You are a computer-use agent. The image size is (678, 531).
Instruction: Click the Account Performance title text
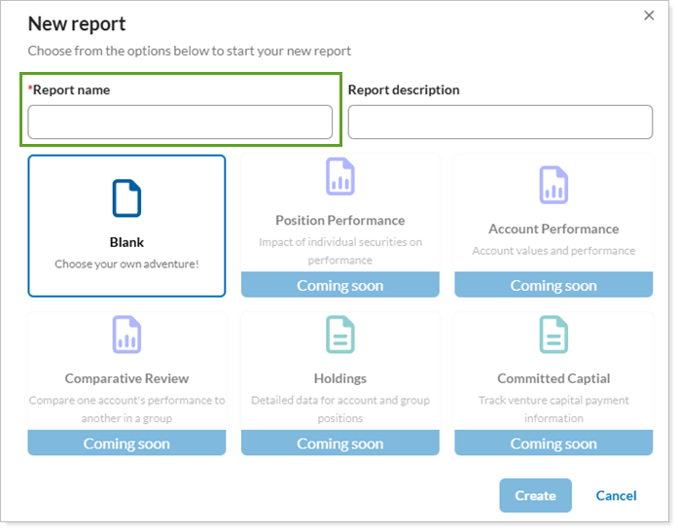pyautogui.click(x=553, y=229)
